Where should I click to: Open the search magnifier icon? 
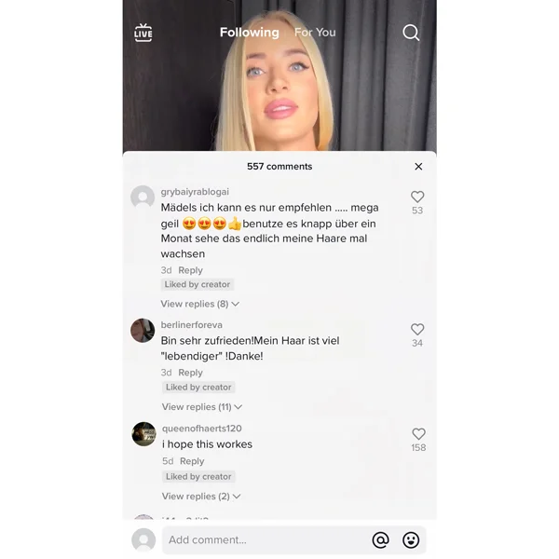click(x=411, y=33)
